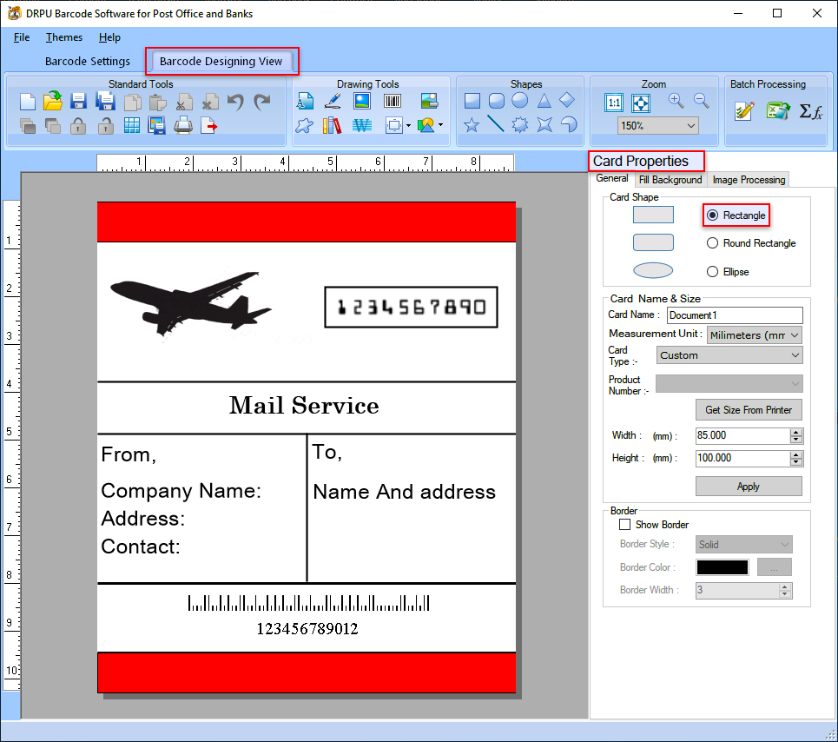Undo the last action

(235, 101)
